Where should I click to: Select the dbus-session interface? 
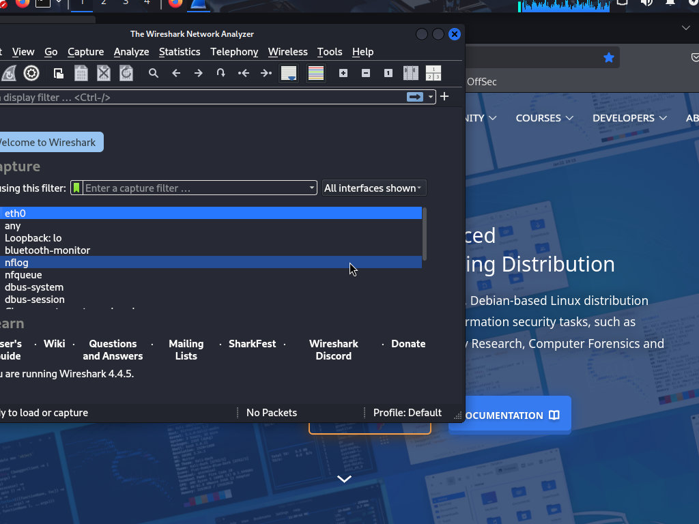click(210, 300)
